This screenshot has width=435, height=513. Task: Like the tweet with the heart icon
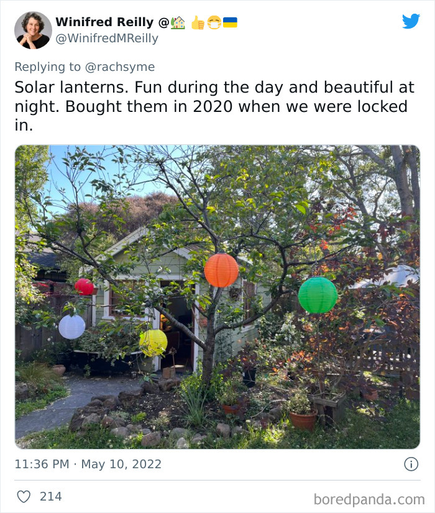click(x=24, y=496)
